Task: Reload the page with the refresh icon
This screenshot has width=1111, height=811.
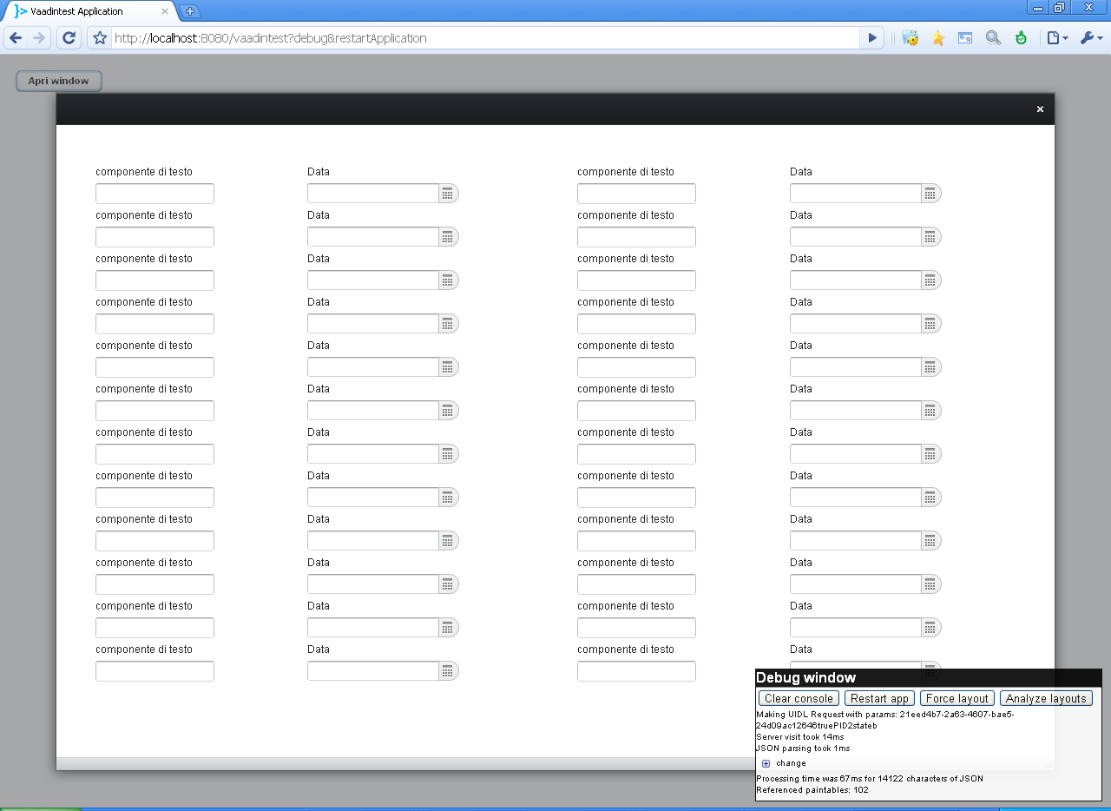Action: [x=69, y=38]
